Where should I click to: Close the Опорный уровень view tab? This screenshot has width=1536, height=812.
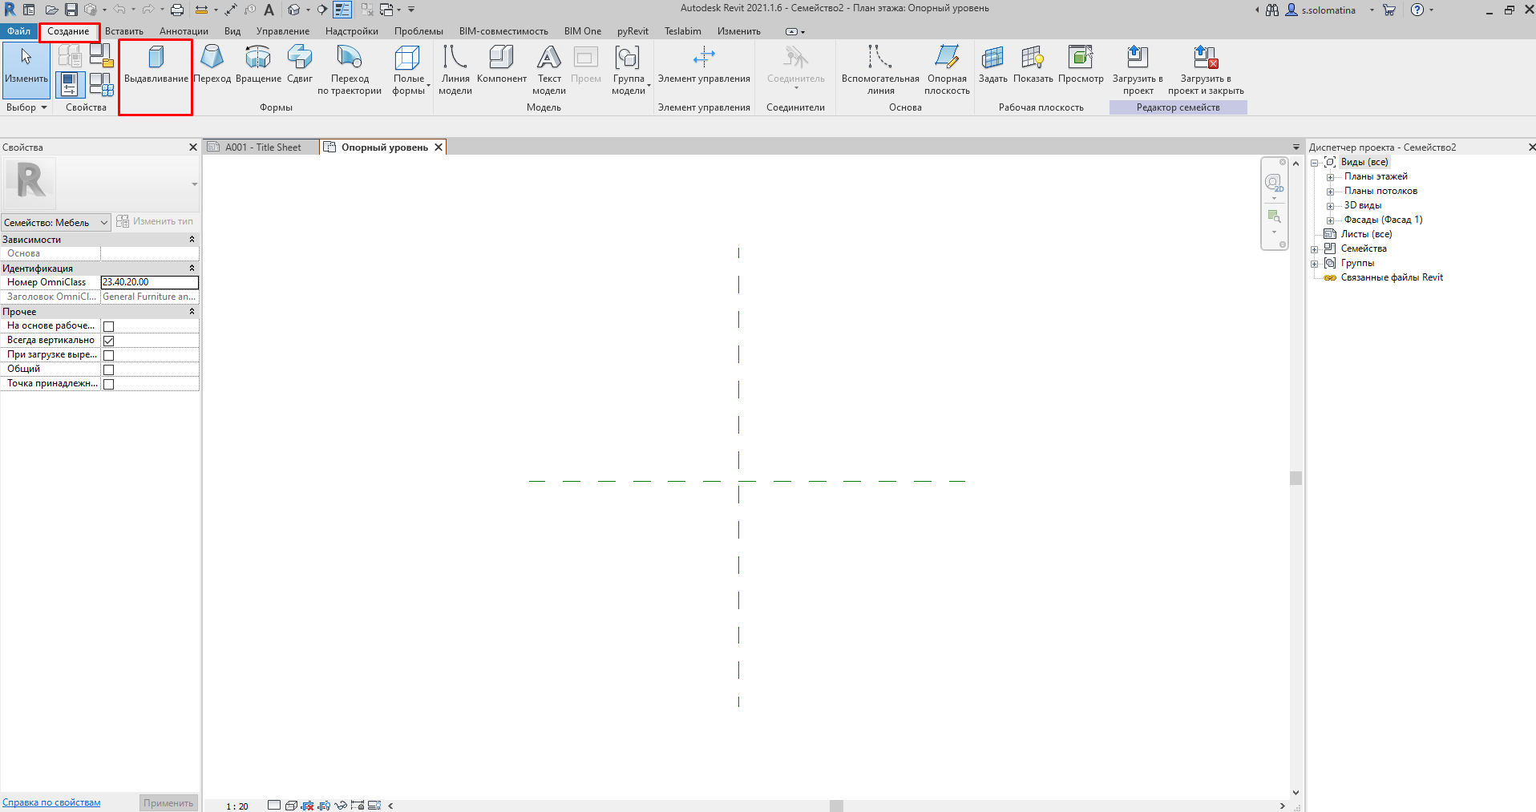point(439,147)
